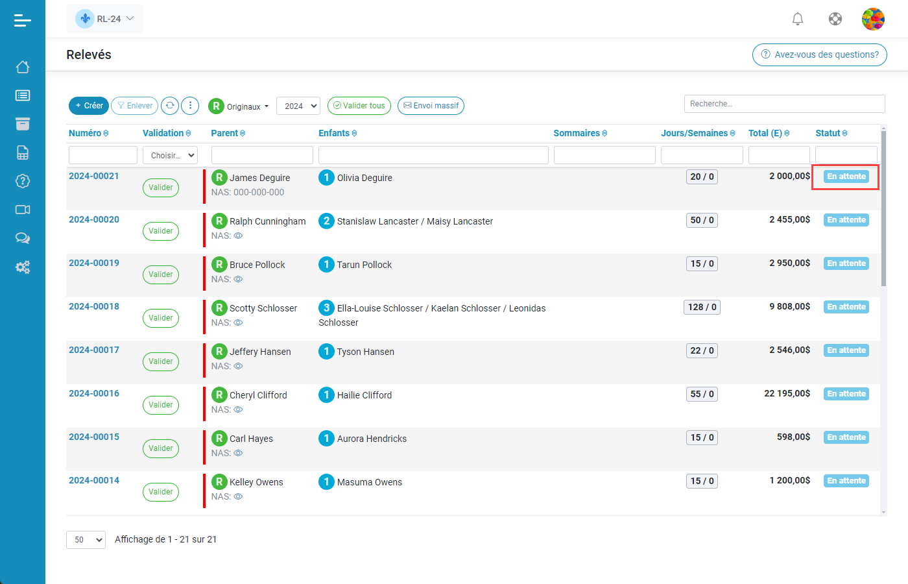Open the video camera sidebar icon
Viewport: 908px width, 584px height.
(23, 210)
